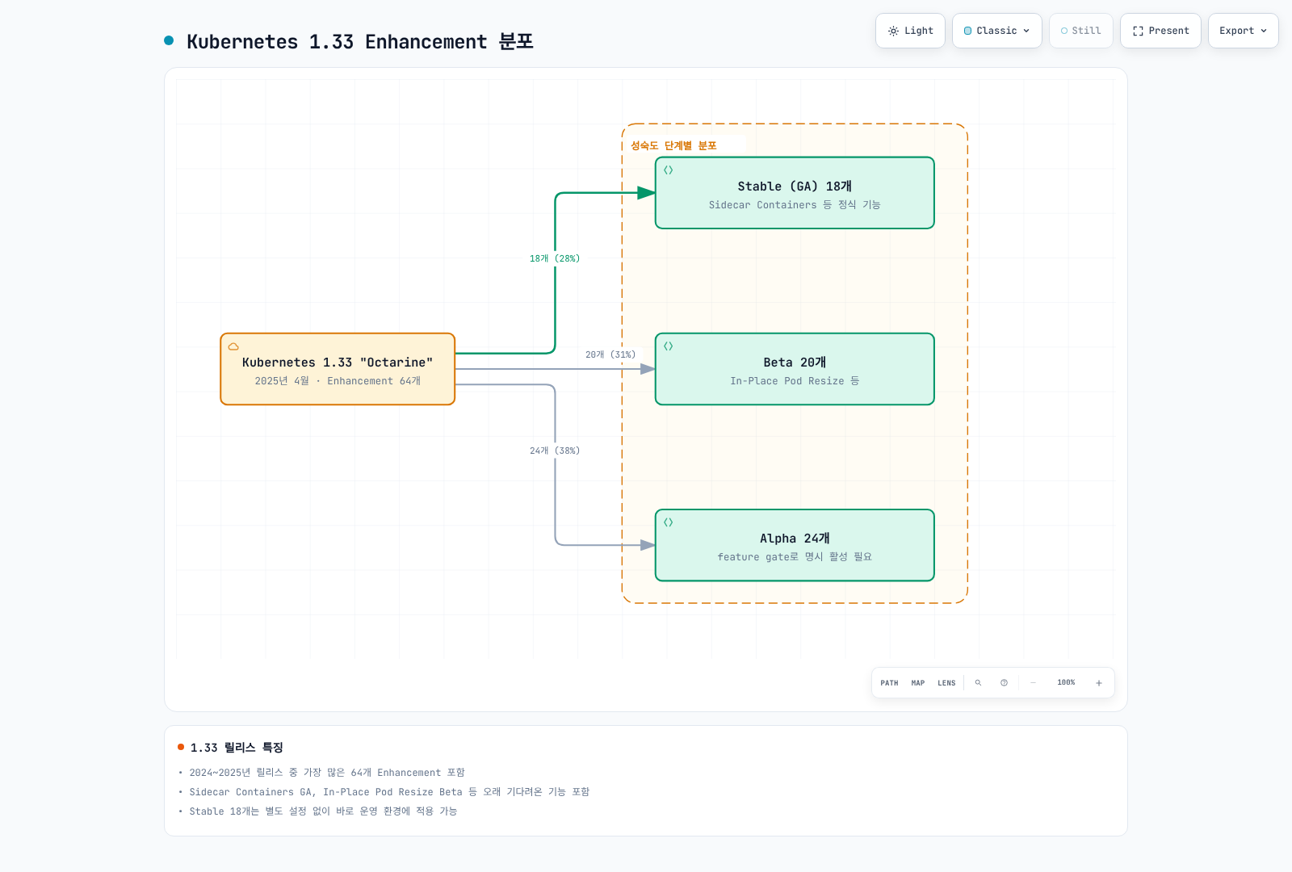Click the 18개 (28%) edge label

pyautogui.click(x=555, y=258)
